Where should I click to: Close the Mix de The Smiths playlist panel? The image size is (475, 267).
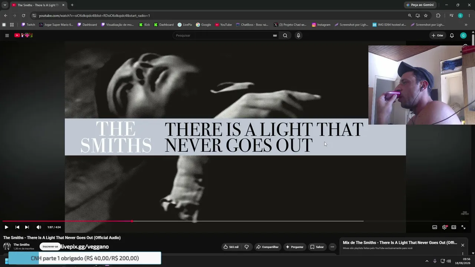click(x=462, y=245)
